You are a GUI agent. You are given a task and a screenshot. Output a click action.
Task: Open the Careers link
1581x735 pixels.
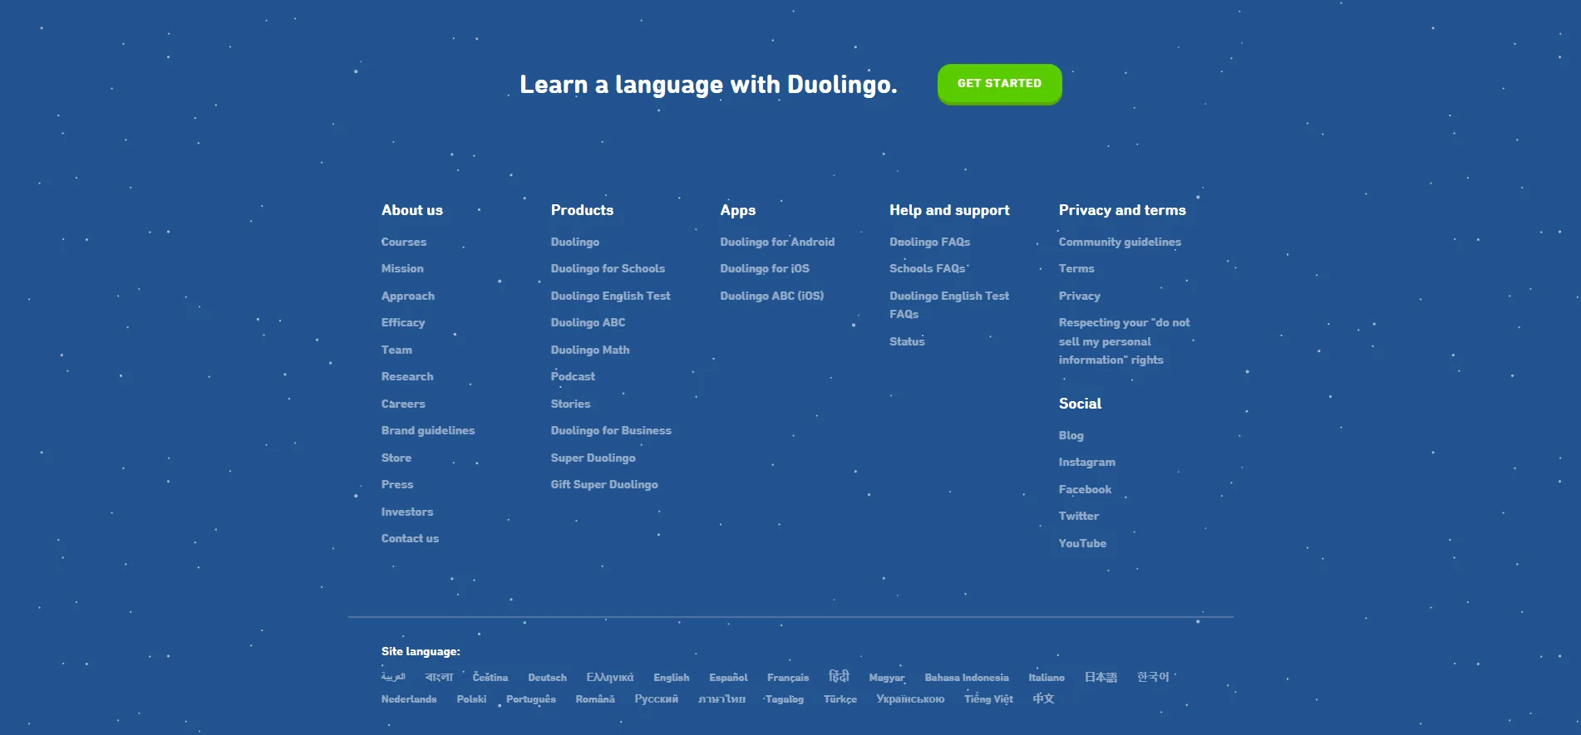coord(403,404)
